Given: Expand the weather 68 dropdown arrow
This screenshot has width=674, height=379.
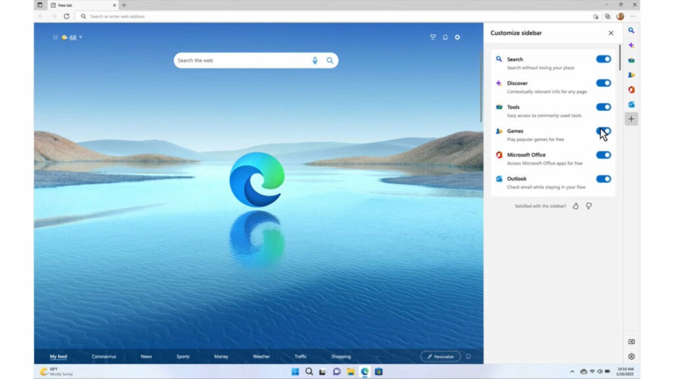Looking at the screenshot, I should click(80, 38).
